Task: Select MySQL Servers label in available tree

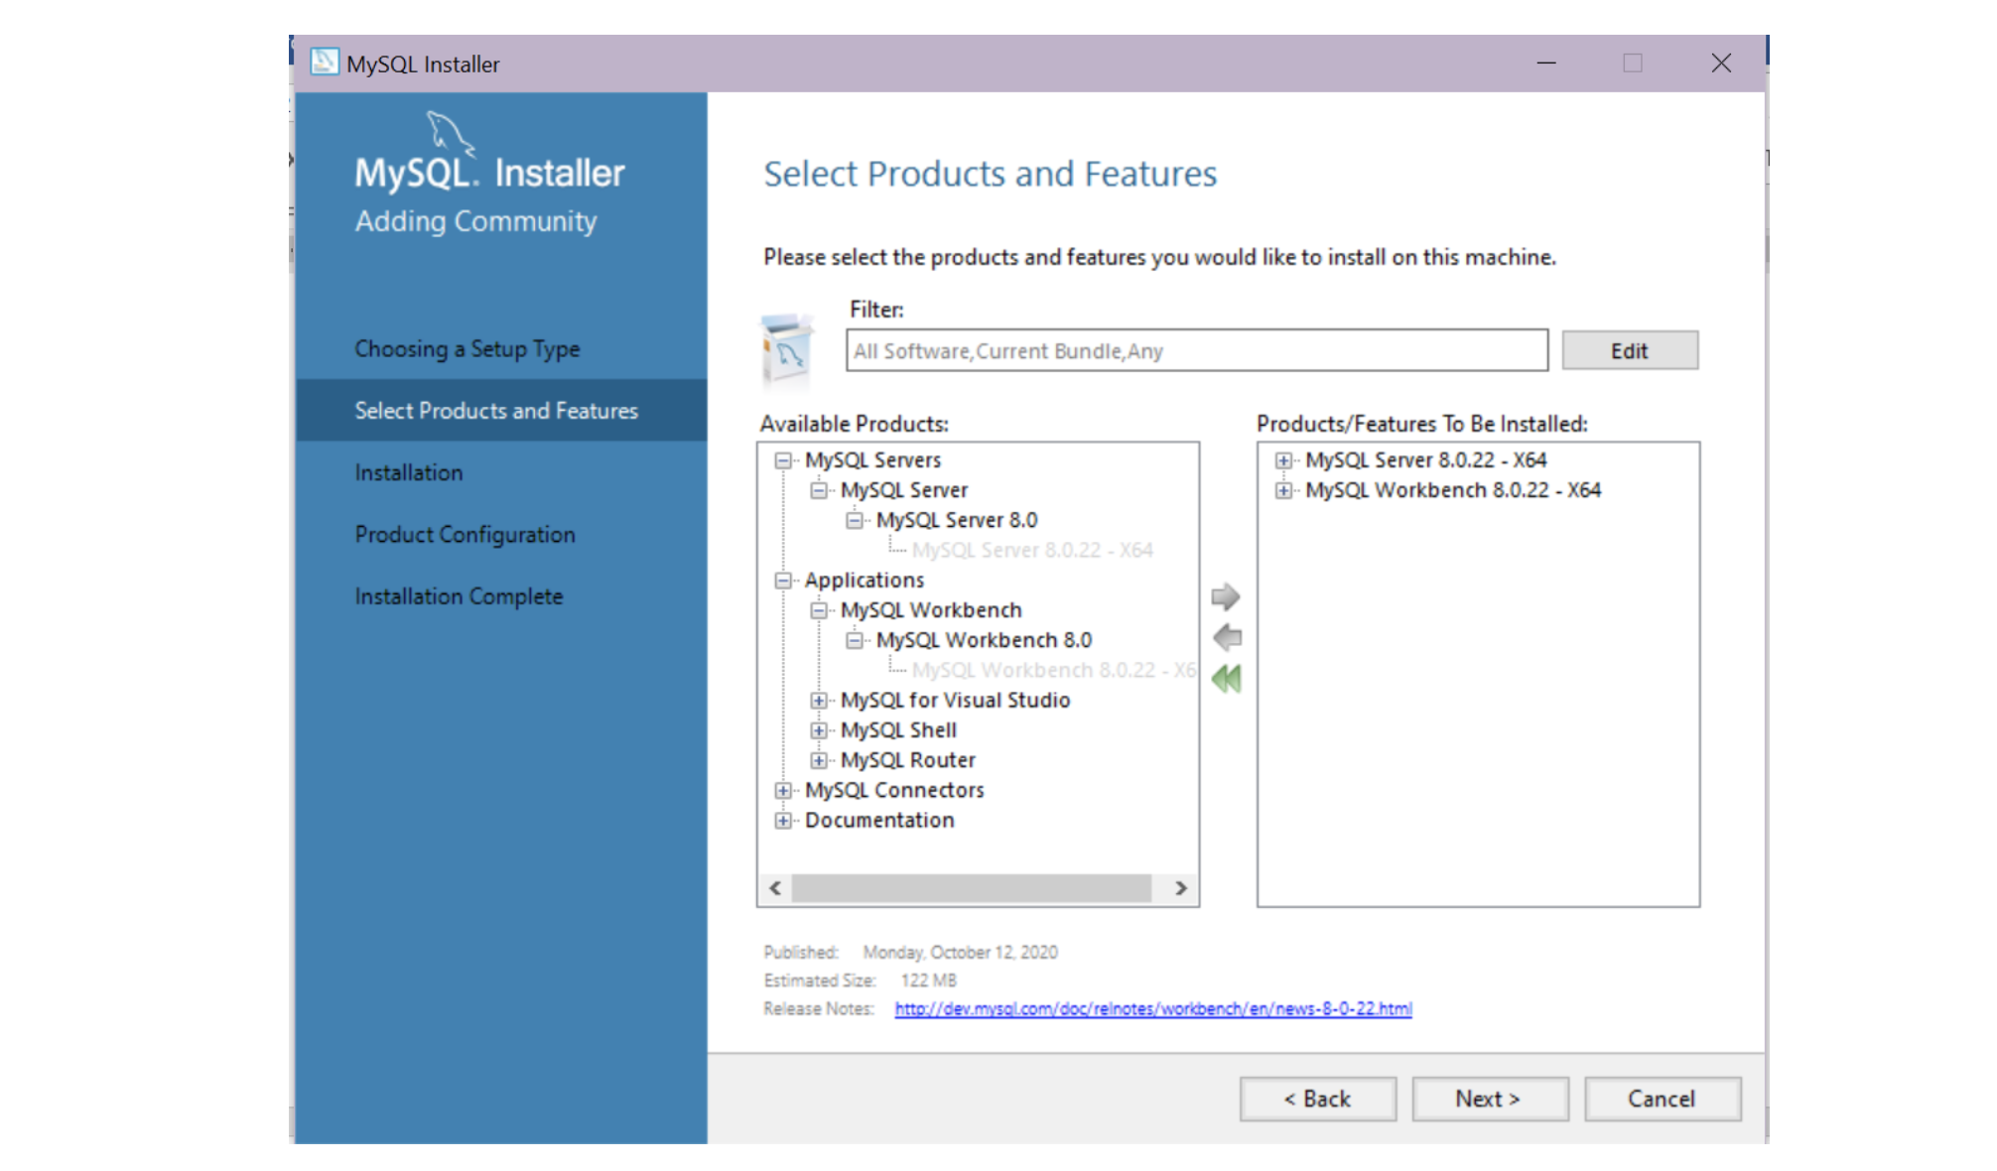Action: tap(873, 460)
